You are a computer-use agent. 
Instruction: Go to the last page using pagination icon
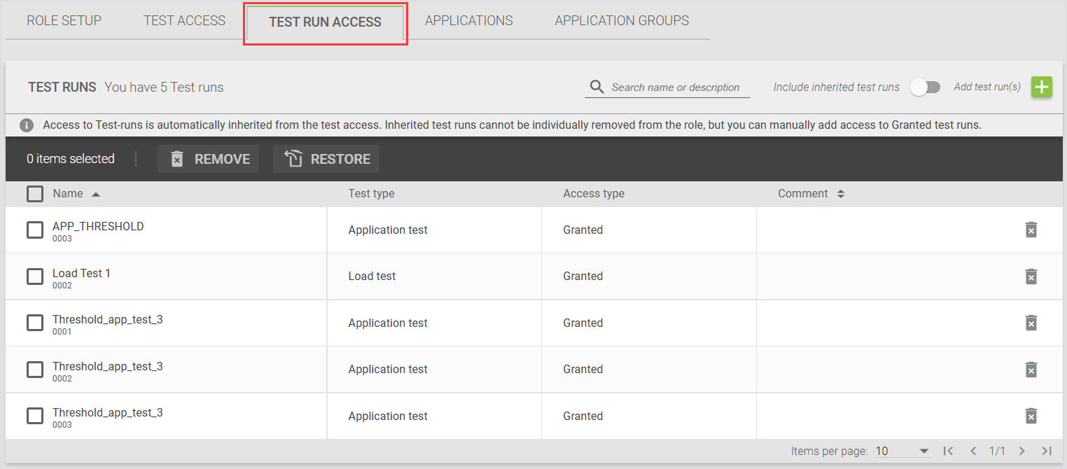(1047, 451)
